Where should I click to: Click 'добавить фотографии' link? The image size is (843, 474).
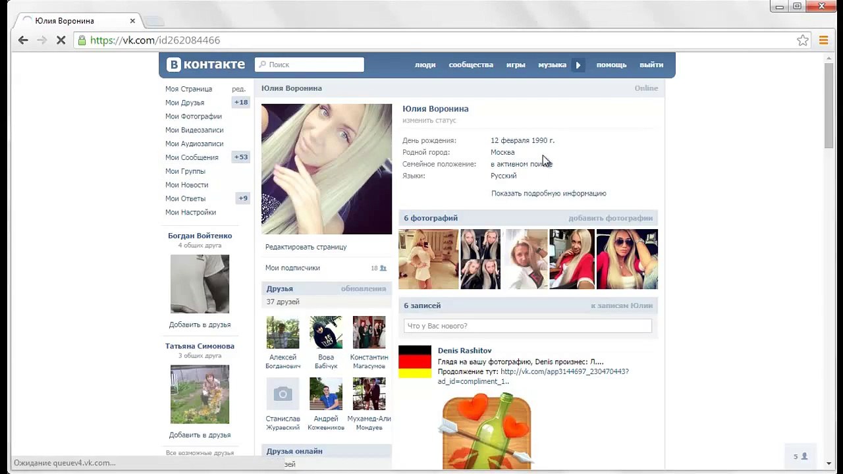tap(611, 218)
